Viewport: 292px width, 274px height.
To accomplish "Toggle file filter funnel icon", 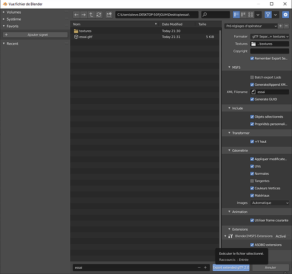I will click(x=268, y=15).
